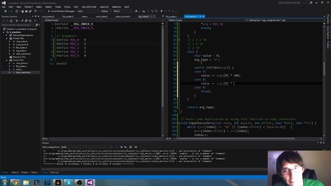The width and height of the screenshot is (331, 186).
Task: Select state_machine.c in Solution Explorer
Action: [x=23, y=72]
